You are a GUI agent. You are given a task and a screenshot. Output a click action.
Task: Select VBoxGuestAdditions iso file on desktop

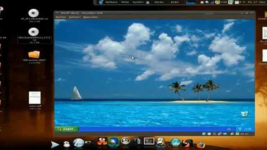click(33, 32)
